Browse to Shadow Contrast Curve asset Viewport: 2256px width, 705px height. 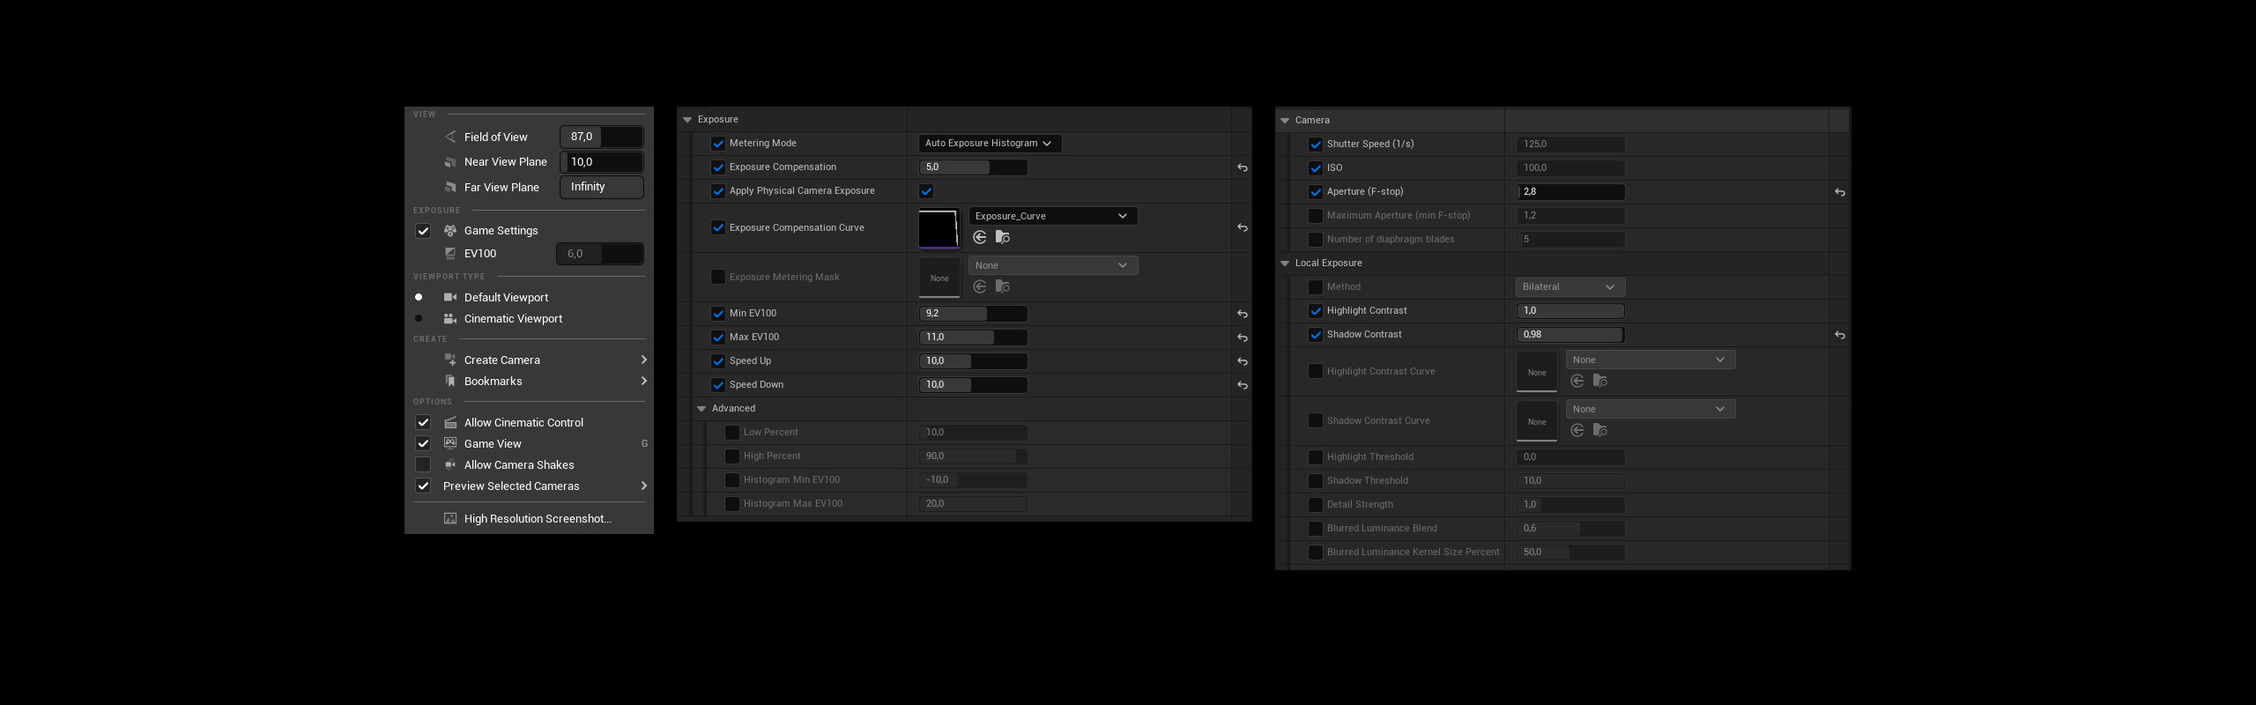[x=1599, y=430]
